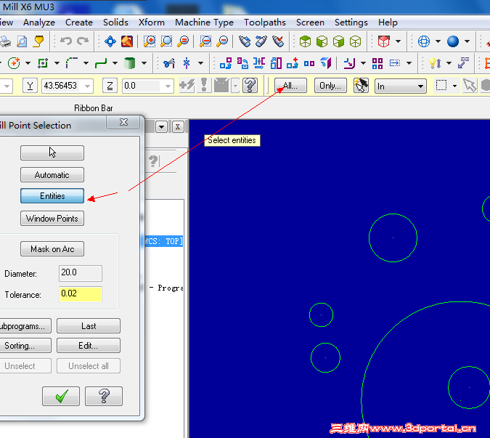The width and height of the screenshot is (490, 438).
Task: Confirm with the green checkmark button
Action: 61,396
